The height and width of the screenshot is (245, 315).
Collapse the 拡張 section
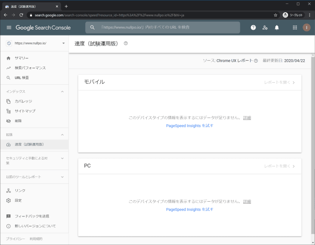63,135
